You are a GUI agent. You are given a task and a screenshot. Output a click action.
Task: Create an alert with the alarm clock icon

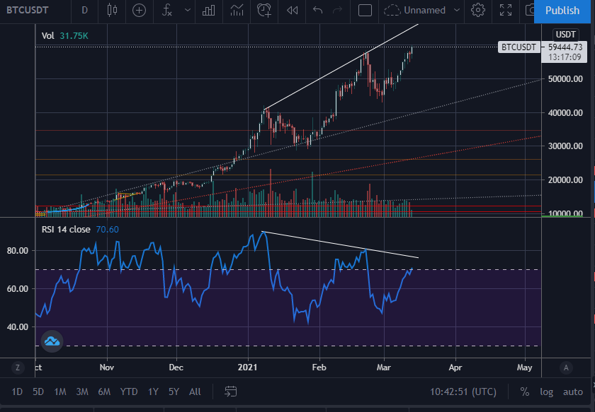[x=264, y=10]
